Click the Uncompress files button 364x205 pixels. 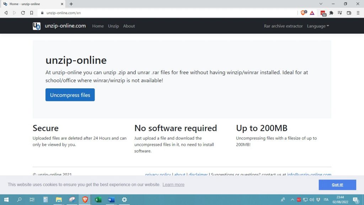tap(70, 95)
